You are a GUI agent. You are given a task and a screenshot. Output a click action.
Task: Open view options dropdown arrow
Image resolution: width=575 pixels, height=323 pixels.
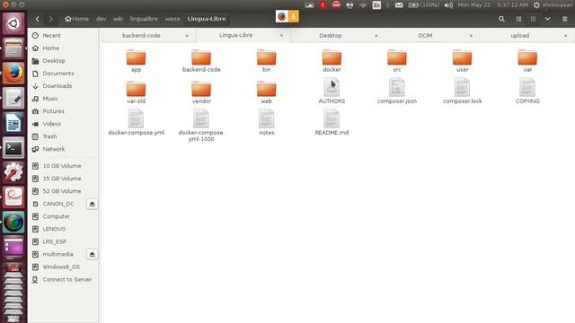[547, 19]
